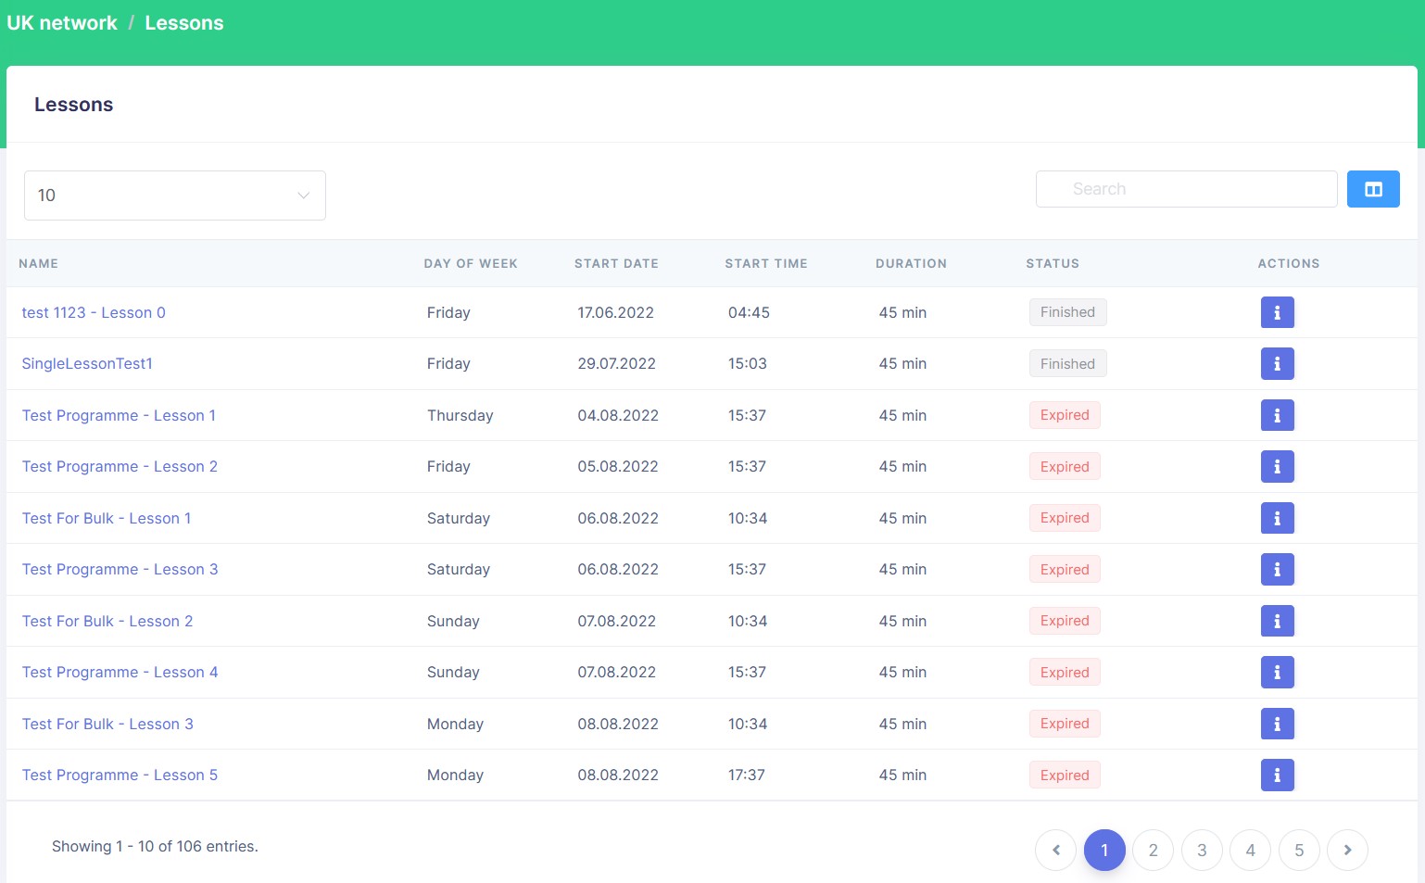Select page 5 in pagination
This screenshot has width=1425, height=883.
1298,851
